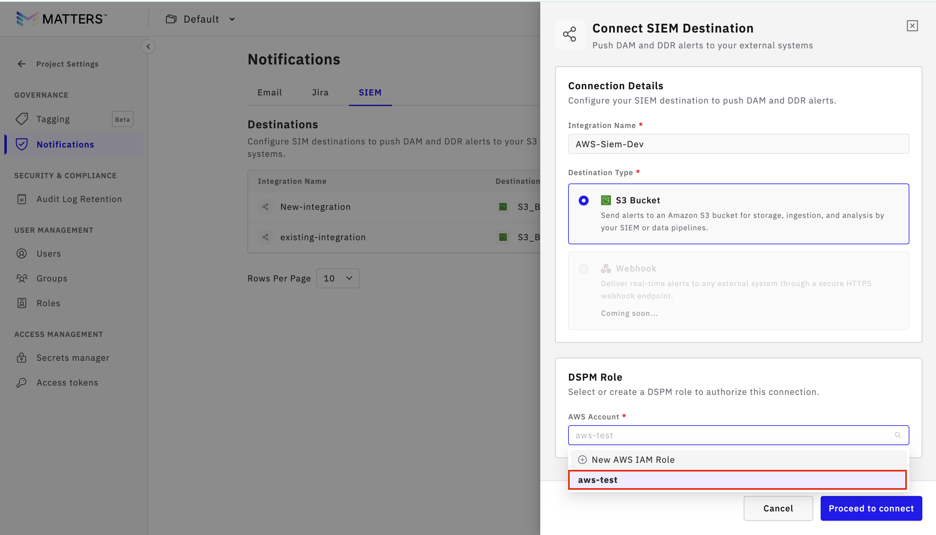Click the Groups people icon in sidebar
The width and height of the screenshot is (936, 535).
tap(22, 279)
